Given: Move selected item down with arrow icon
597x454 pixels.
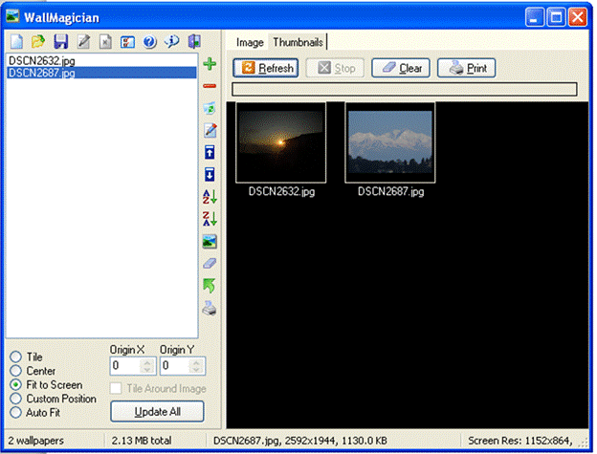Looking at the screenshot, I should pos(210,175).
